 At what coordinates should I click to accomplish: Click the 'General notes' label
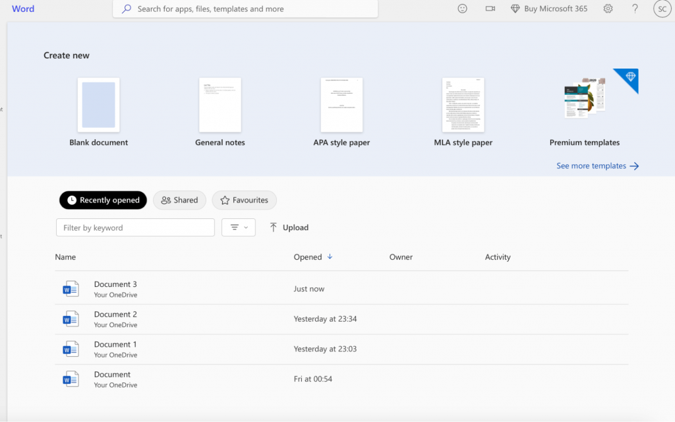coord(220,142)
